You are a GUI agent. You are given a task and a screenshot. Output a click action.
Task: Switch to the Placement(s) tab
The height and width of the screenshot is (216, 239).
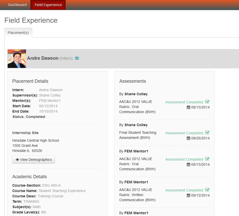click(x=18, y=33)
